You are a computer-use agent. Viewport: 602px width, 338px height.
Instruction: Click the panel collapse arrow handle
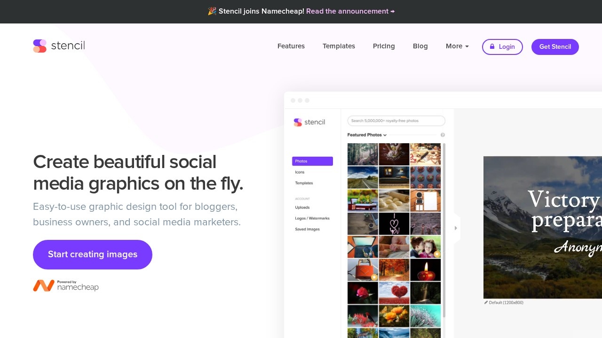[455, 228]
